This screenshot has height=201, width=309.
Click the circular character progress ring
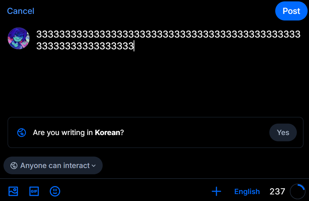pos(298,191)
